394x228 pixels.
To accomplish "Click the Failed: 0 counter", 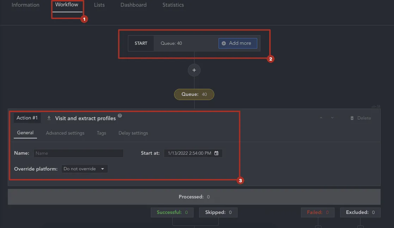I will (318, 212).
